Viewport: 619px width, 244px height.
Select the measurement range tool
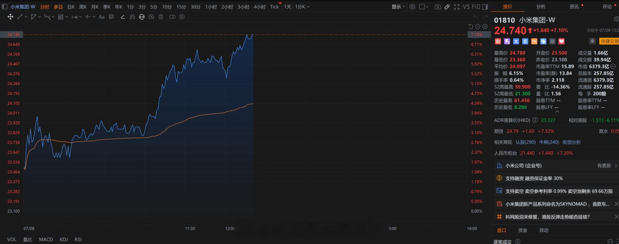pos(74,17)
